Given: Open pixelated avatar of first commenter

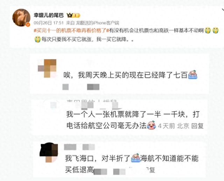Looking at the screenshot, I should pyautogui.click(x=47, y=68).
